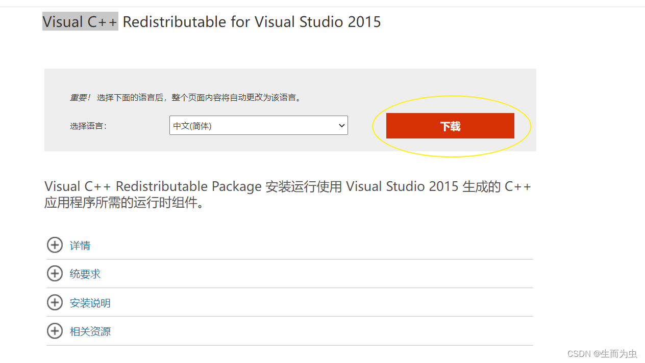The image size is (645, 363).
Task: Select 详情 to reveal details
Action: click(x=80, y=245)
